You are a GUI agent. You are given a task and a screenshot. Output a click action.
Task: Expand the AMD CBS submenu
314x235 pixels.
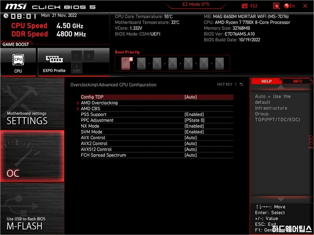point(90,109)
